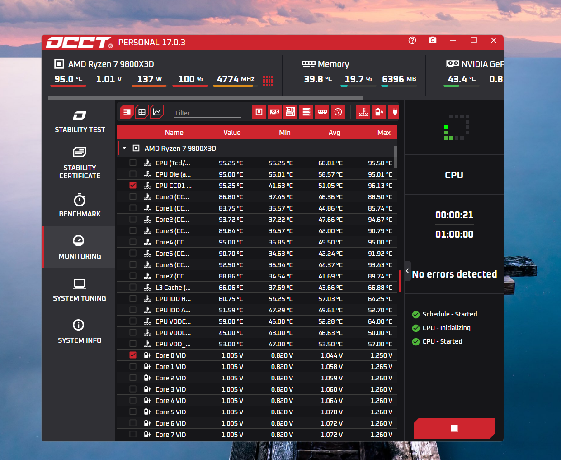561x460 pixels.
Task: Toggle storage sensor filter icon
Action: [x=306, y=112]
